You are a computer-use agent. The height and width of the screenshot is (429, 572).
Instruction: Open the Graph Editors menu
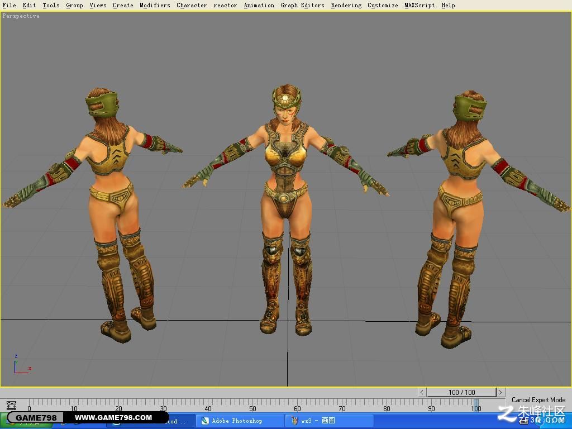(x=302, y=5)
